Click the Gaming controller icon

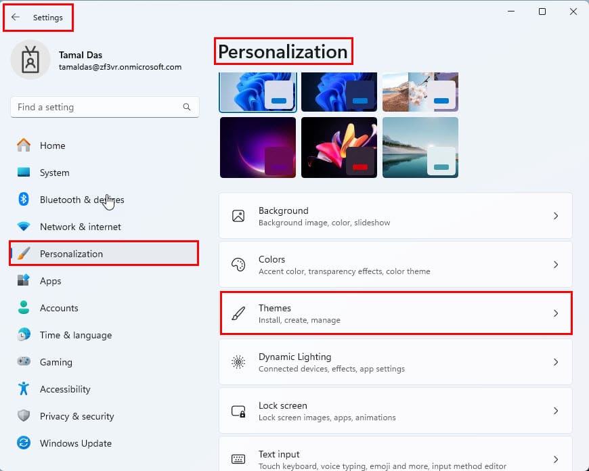(24, 361)
